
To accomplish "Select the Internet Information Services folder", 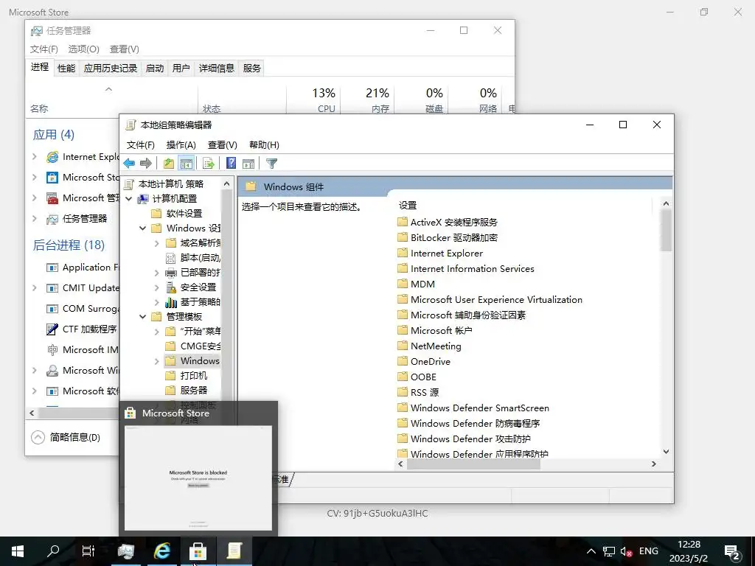I will click(x=466, y=268).
